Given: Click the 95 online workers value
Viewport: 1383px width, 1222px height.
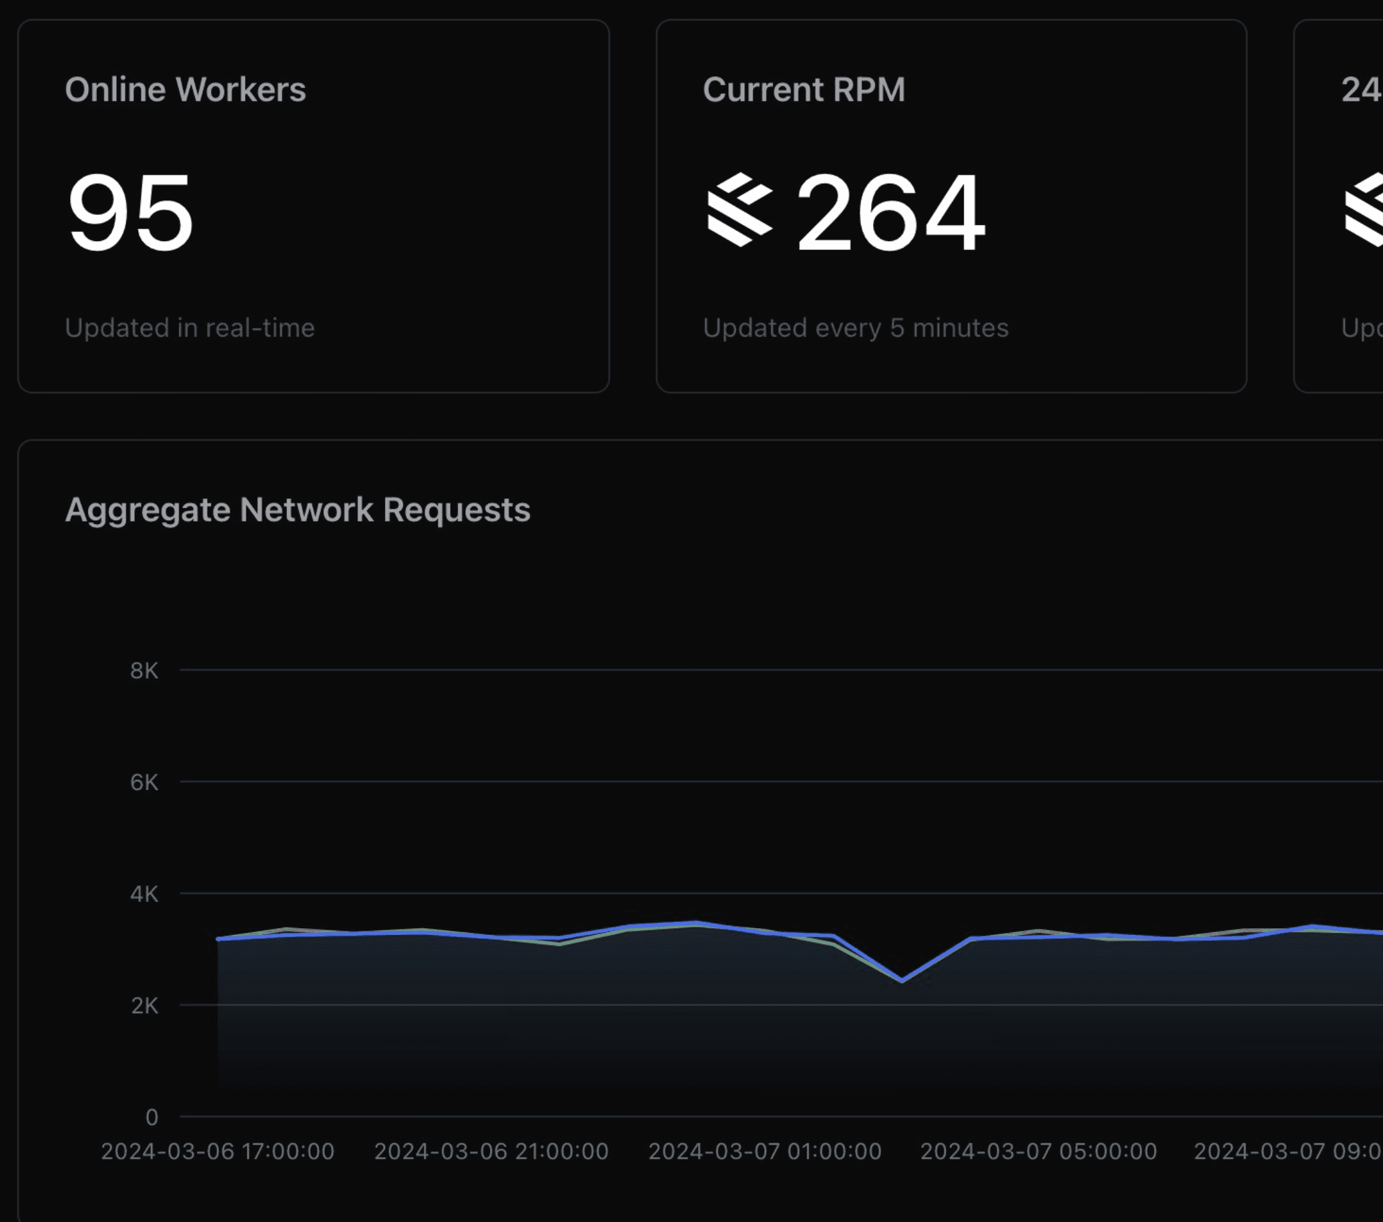Looking at the screenshot, I should click(131, 212).
